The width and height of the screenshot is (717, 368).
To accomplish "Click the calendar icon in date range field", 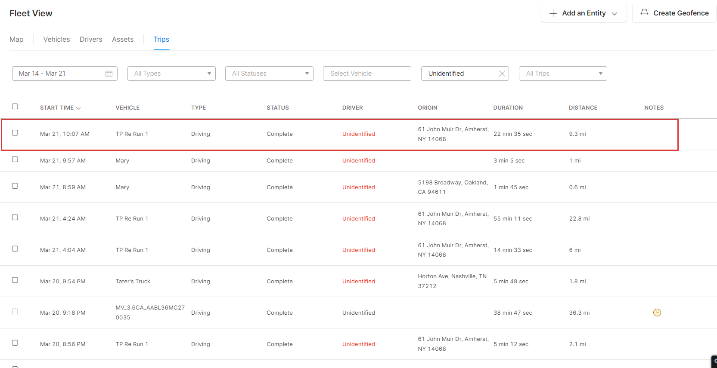I will coord(109,74).
